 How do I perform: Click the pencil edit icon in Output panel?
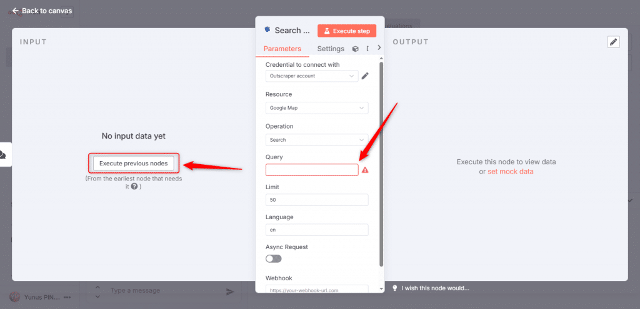click(x=614, y=42)
